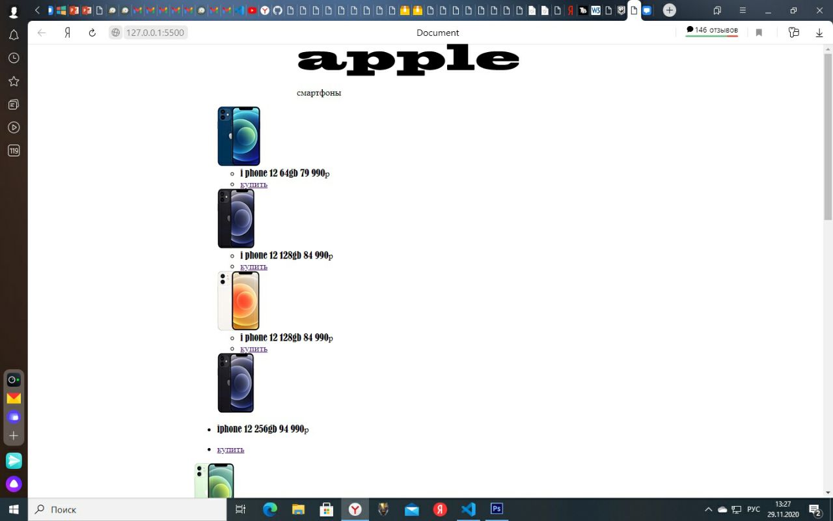833x521 pixels.
Task: Click the scrollbar up arrow
Action: point(828,48)
